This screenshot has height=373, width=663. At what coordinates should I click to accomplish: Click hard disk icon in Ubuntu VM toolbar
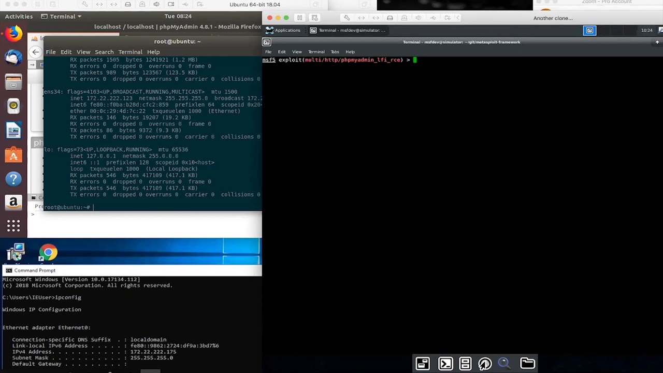(128, 5)
